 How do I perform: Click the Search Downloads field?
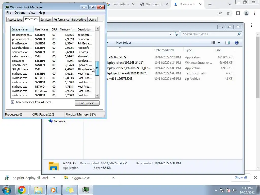(212, 34)
